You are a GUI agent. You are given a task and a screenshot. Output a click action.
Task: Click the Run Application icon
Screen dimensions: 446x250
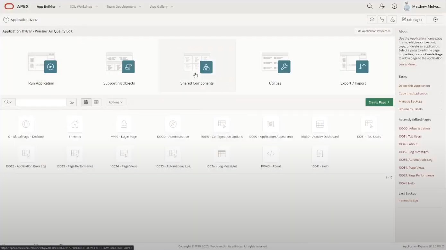[42, 63]
